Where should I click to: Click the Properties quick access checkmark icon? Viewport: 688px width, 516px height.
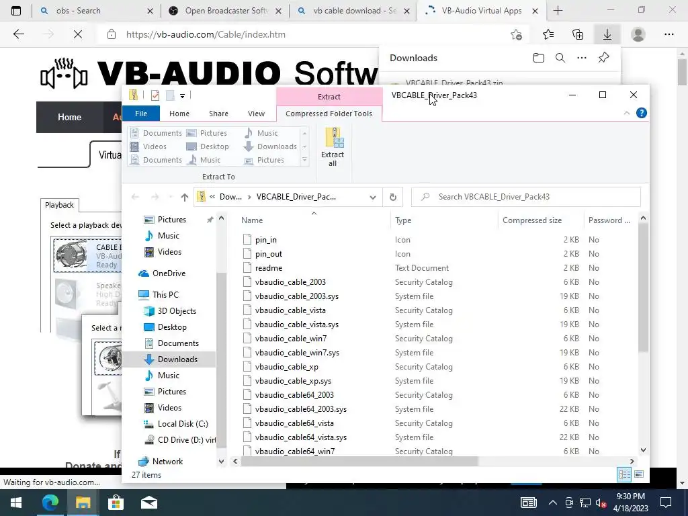pyautogui.click(x=155, y=95)
